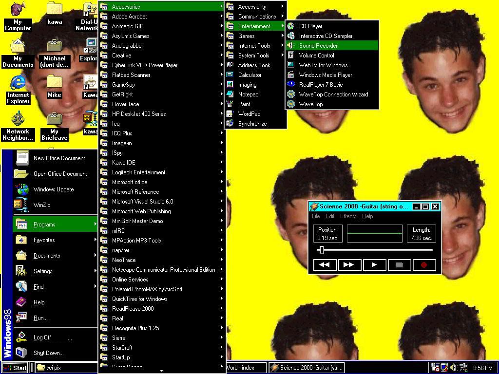The image size is (499, 374).
Task: Launch WinZip from the Start menu
Action: tap(41, 205)
